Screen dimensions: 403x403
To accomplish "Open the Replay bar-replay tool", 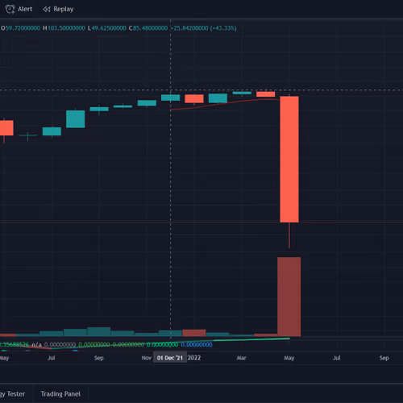I will pyautogui.click(x=58, y=9).
